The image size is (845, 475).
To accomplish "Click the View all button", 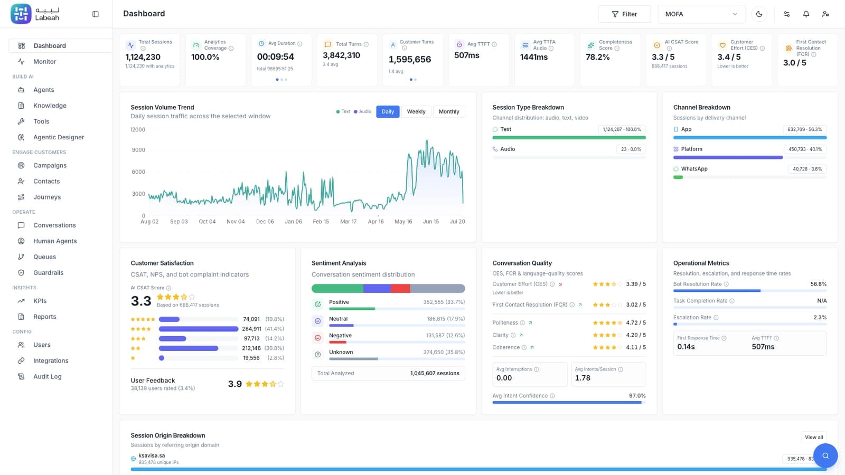I will click(814, 437).
